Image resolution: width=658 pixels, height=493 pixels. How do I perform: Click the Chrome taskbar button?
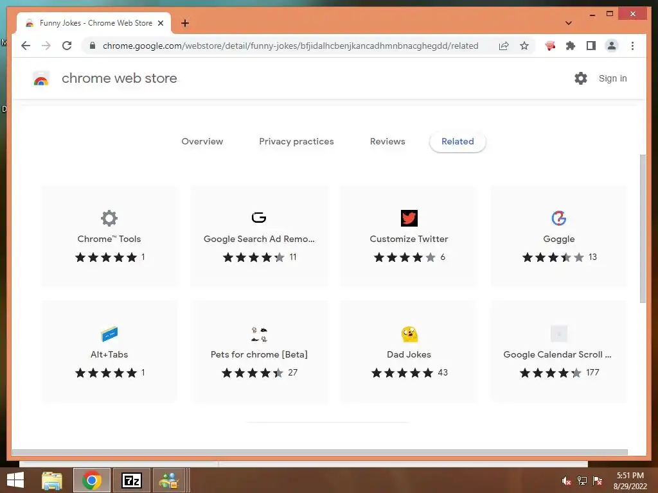click(x=92, y=480)
